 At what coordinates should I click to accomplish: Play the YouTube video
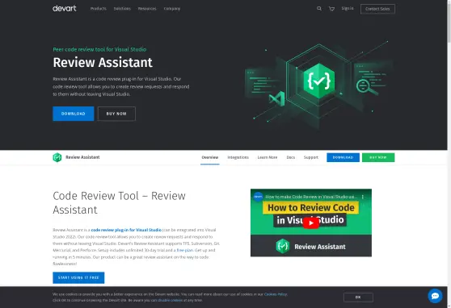310,223
